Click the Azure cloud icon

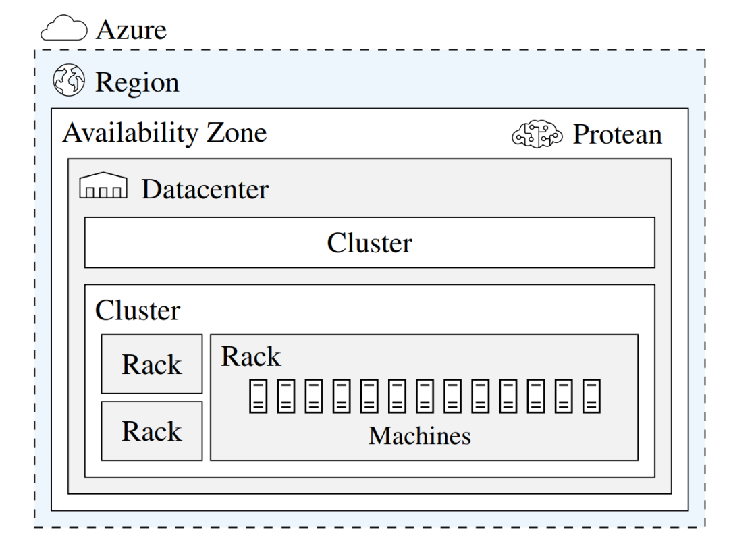63,28
